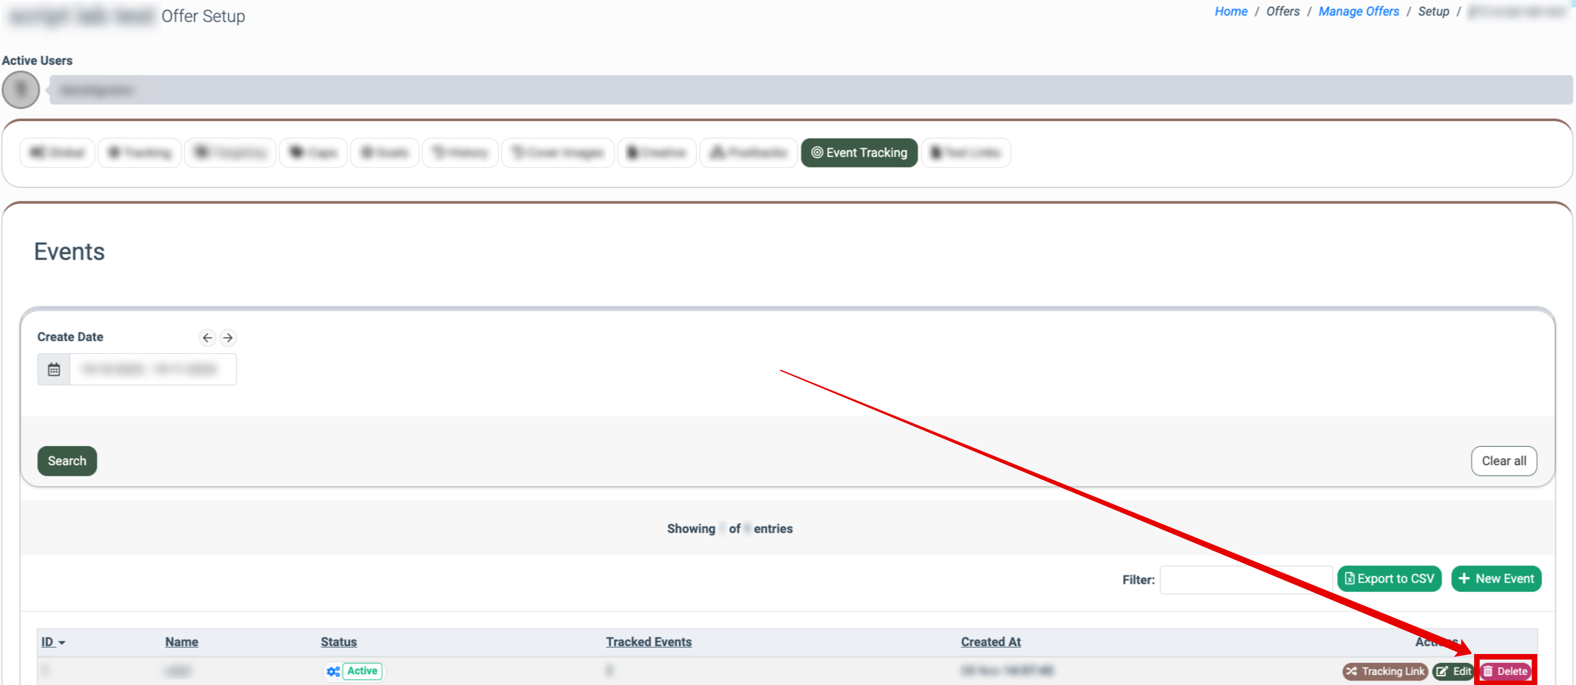Screen dimensions: 1576x685
Task: Click the calendar icon for Create Date
Action: (54, 370)
